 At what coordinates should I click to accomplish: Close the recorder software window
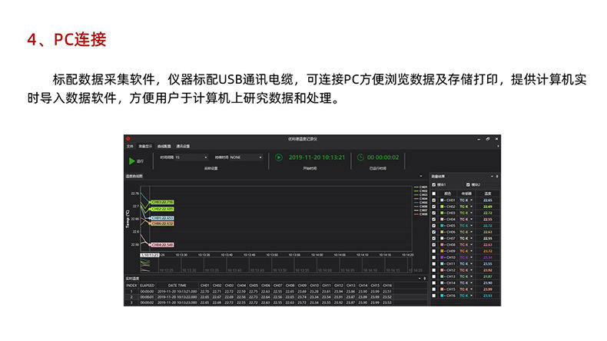(x=496, y=139)
